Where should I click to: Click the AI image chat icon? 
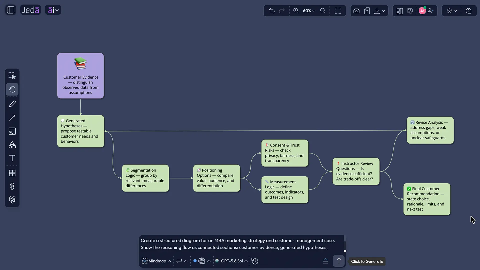[410, 11]
